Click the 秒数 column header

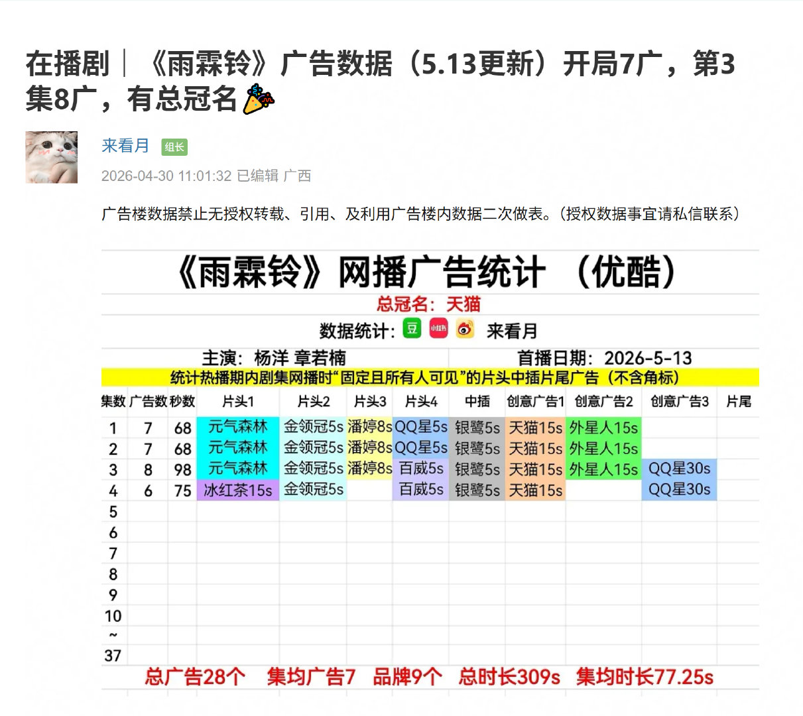(x=182, y=401)
